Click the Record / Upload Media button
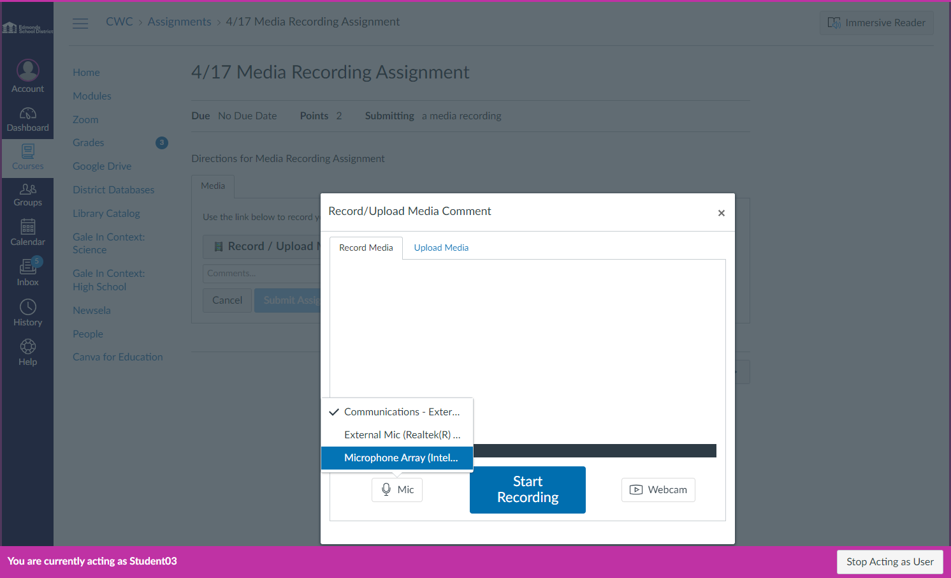Image resolution: width=951 pixels, height=578 pixels. (261, 246)
